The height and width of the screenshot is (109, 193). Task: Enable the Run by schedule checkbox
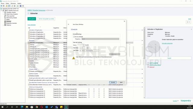tap(74, 37)
